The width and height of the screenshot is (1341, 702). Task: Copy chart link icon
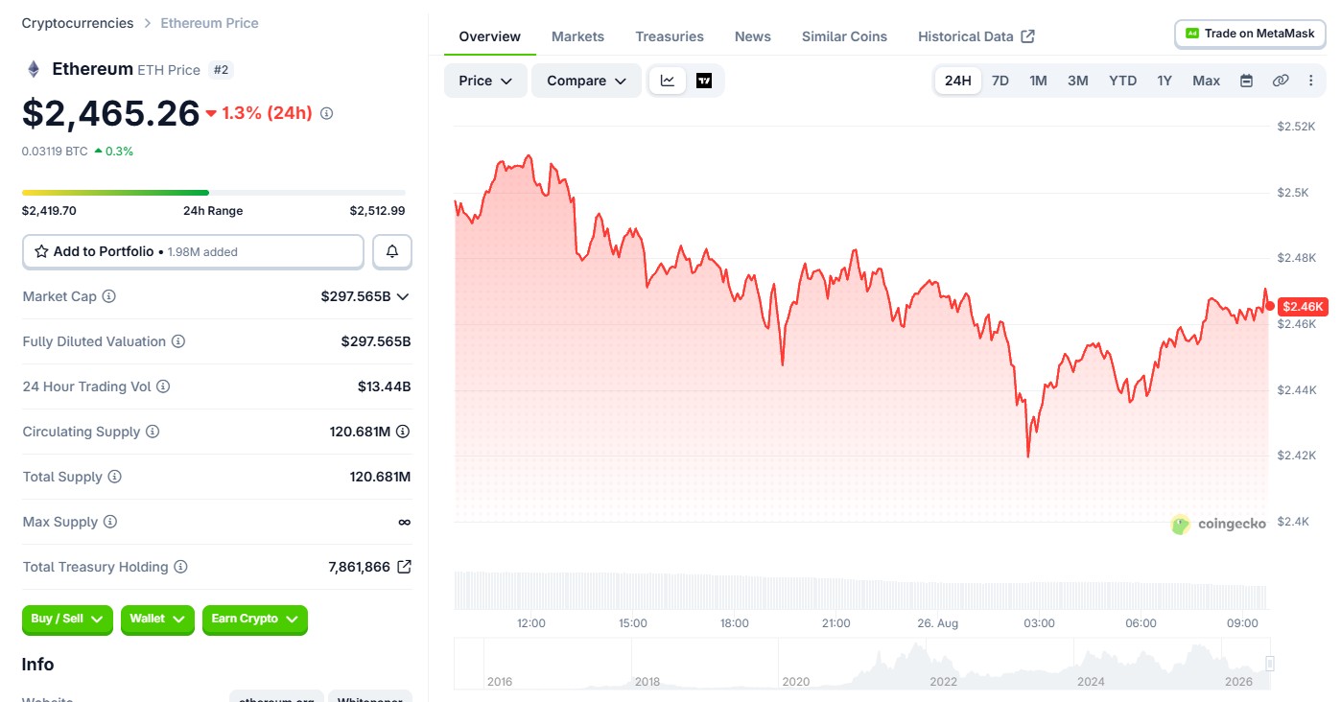[x=1280, y=81]
